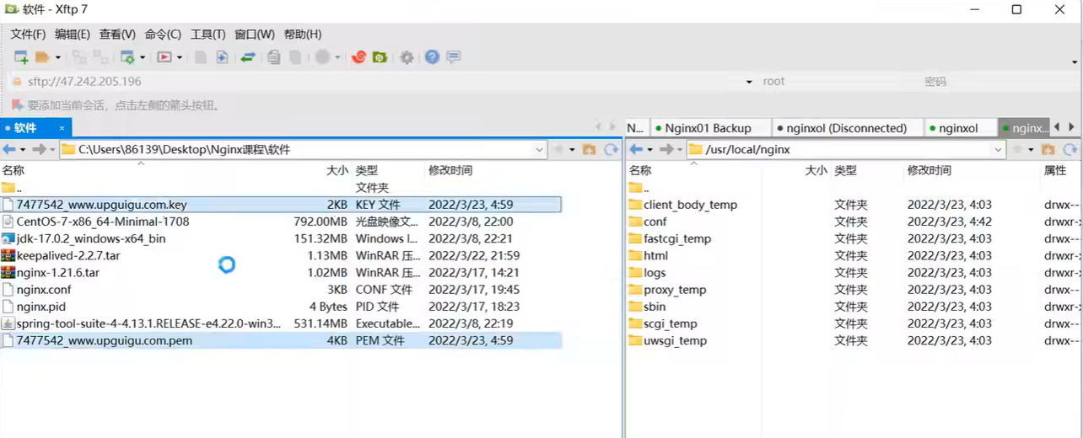The height and width of the screenshot is (438, 1083).
Task: Click the local pane home folder icon
Action: (590, 149)
